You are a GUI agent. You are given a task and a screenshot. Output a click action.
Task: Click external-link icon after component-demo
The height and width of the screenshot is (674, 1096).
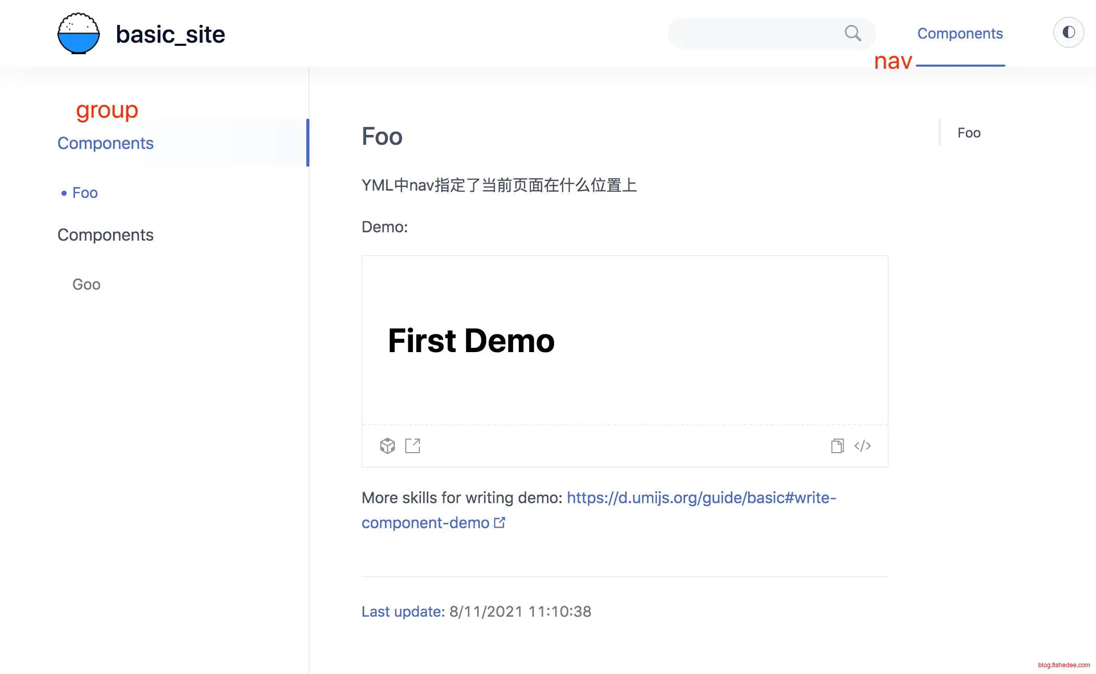[500, 522]
